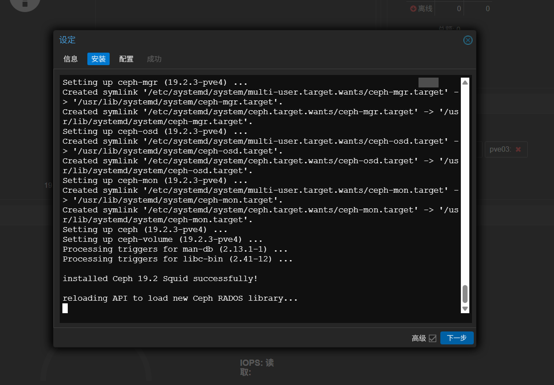This screenshot has width=554, height=385.
Task: Click the terminal scrollbar thumb handle
Action: 465,294
